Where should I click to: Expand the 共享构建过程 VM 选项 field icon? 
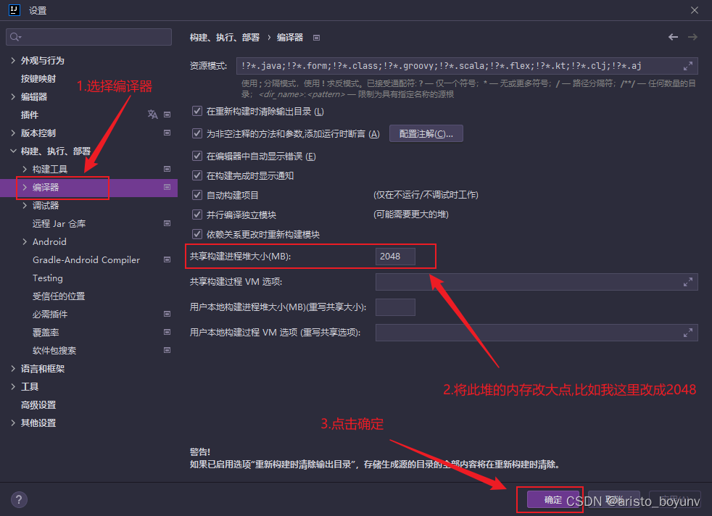click(688, 282)
